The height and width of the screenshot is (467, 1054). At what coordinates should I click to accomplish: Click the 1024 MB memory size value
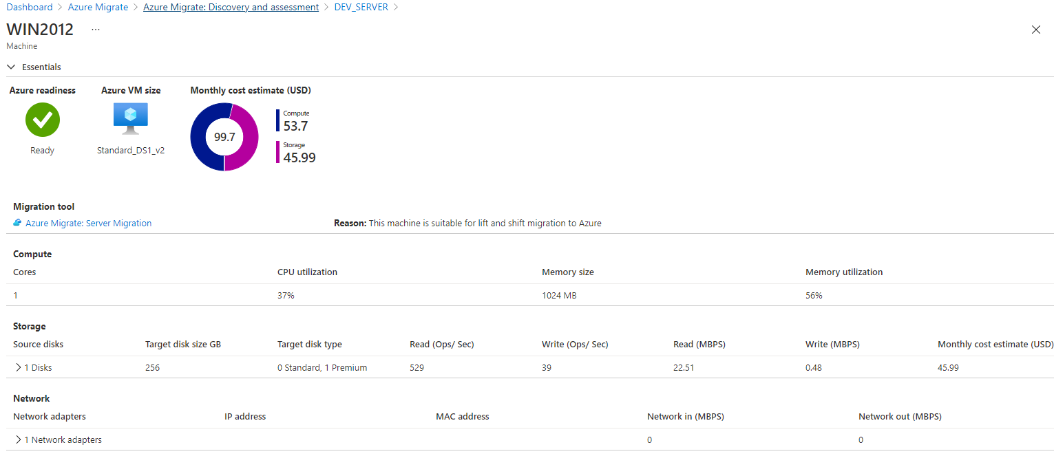(559, 296)
